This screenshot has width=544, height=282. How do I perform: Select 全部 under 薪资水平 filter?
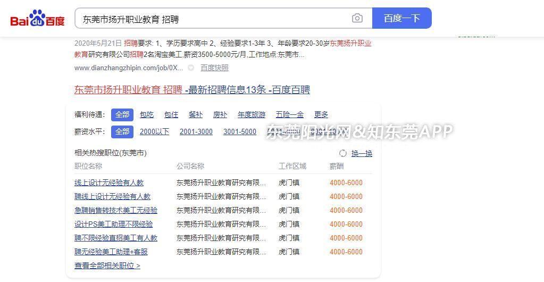122,132
